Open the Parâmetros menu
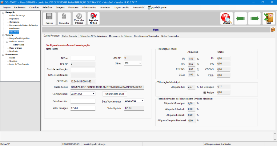The width and height of the screenshot is (277, 146). [20, 7]
